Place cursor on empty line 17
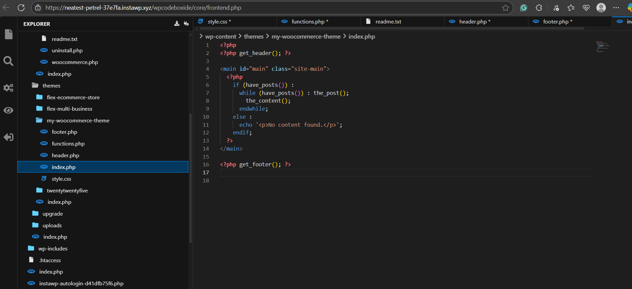Viewport: 632px width, 289px height. tap(407, 172)
